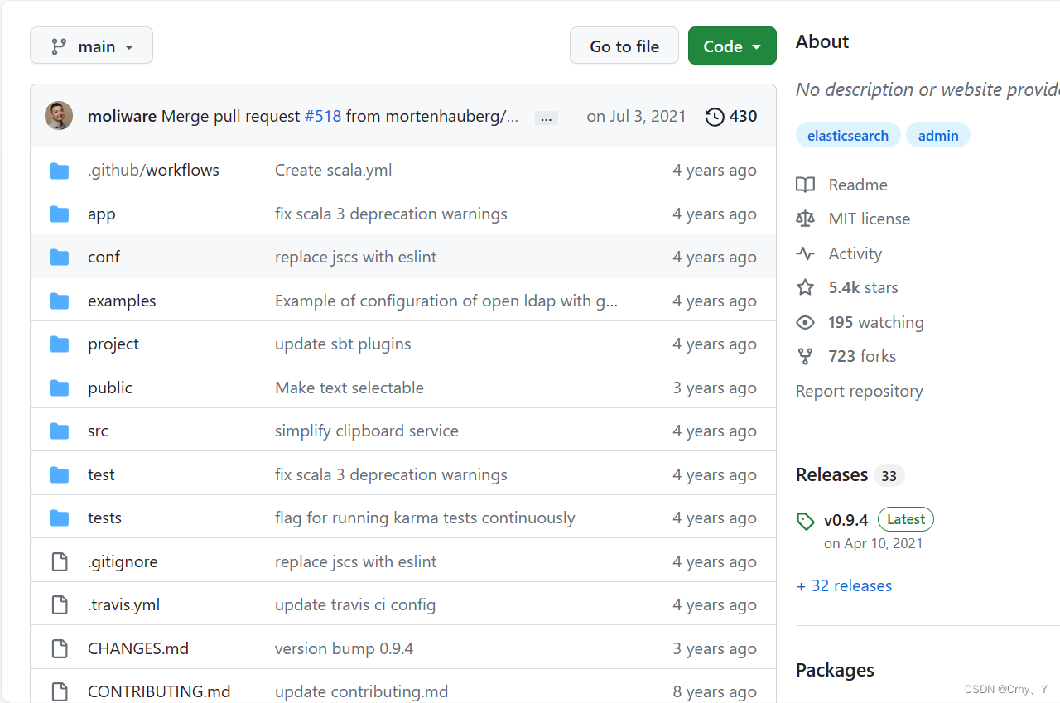Open the .github/workflows folder icon
Image resolution: width=1060 pixels, height=703 pixels.
click(59, 170)
